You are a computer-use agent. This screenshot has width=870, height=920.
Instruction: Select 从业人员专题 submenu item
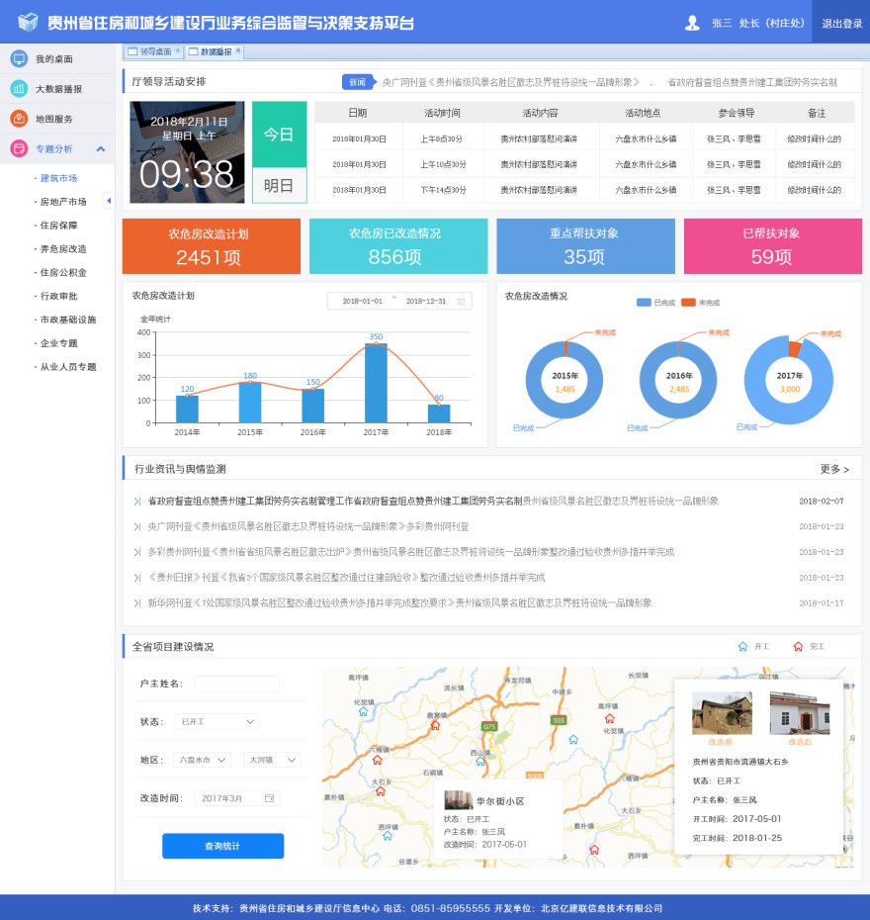point(68,367)
